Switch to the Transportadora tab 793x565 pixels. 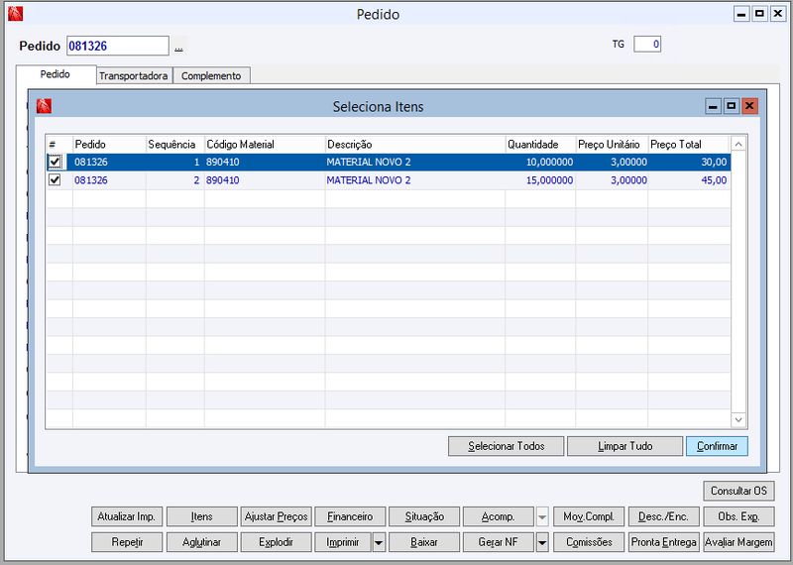tap(134, 76)
